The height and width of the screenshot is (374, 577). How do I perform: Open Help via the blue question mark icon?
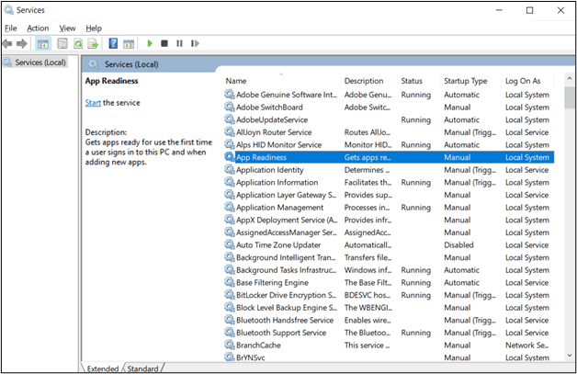(x=113, y=43)
